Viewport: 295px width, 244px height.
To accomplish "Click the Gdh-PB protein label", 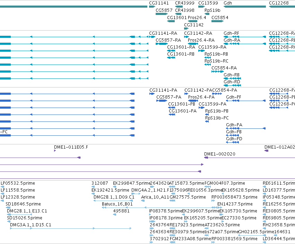I will point(234,132).
